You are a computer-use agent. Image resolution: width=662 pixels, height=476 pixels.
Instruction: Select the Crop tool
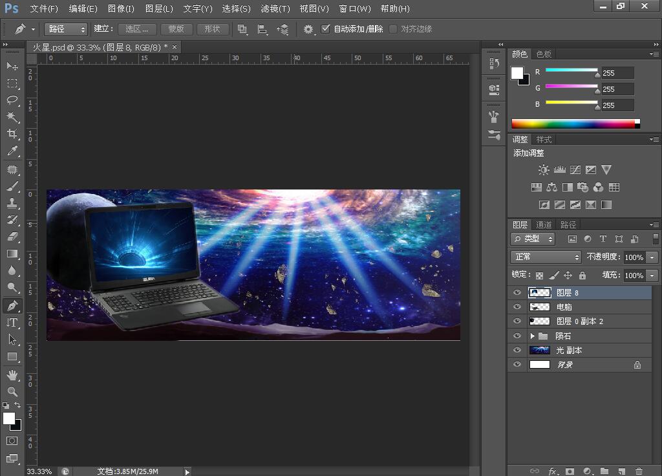pyautogui.click(x=12, y=134)
